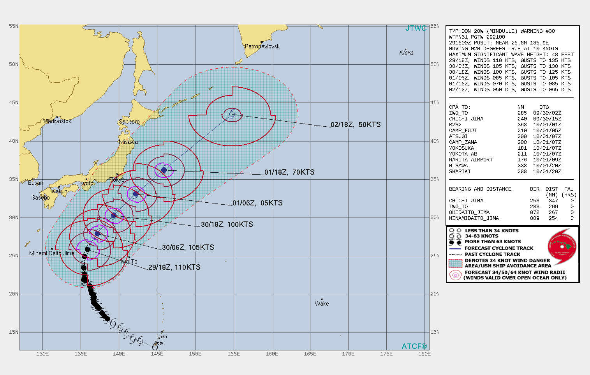Click the R2S2 row in CPA table

coord(505,125)
